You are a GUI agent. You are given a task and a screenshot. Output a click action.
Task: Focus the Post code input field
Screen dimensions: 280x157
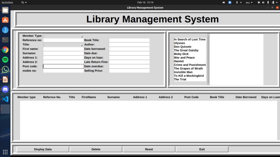[63, 66]
